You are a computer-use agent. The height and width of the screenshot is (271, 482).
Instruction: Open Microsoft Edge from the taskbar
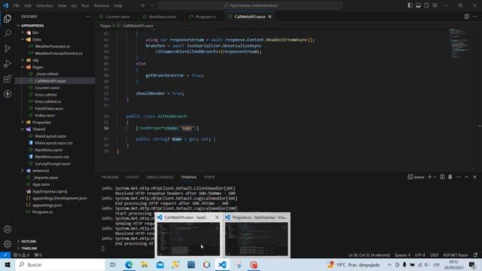coord(129,264)
